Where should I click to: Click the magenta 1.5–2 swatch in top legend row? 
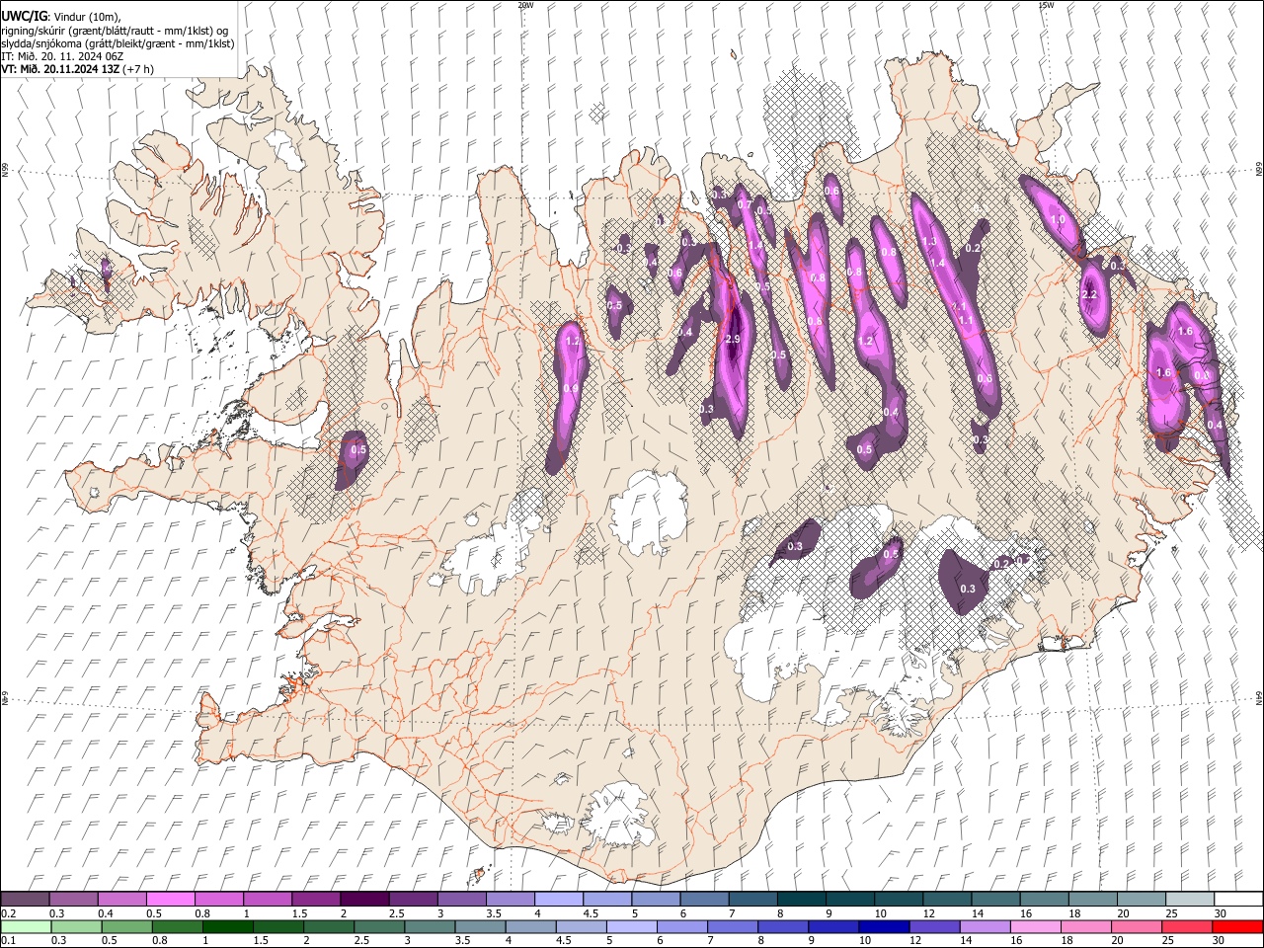pyautogui.click(x=315, y=900)
